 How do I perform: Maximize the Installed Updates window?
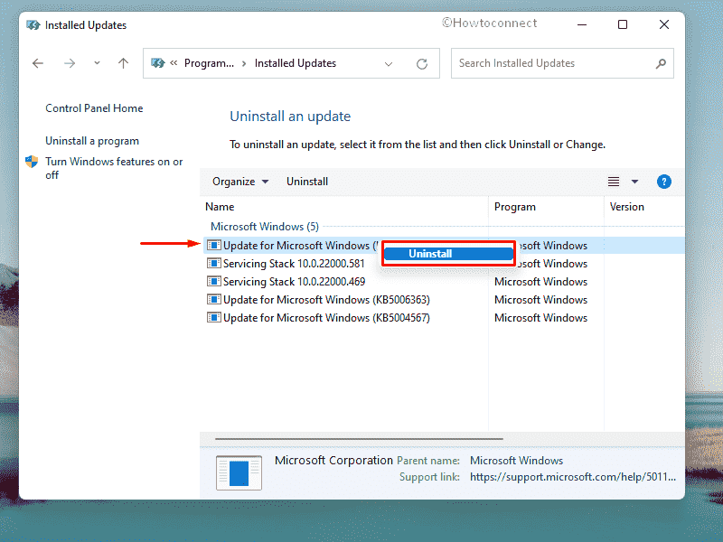tap(623, 24)
